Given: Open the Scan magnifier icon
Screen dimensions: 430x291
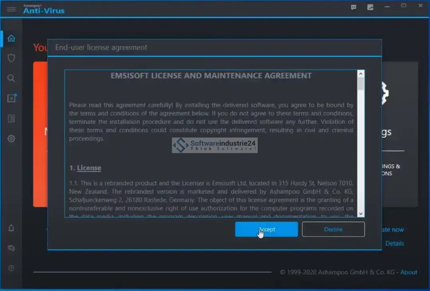Looking at the screenshot, I should tap(11, 78).
